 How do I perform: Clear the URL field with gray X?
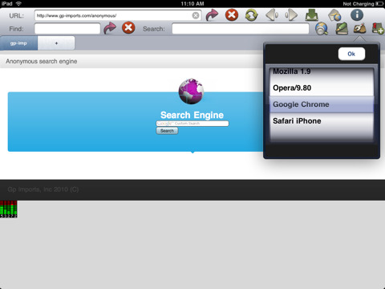click(196, 15)
